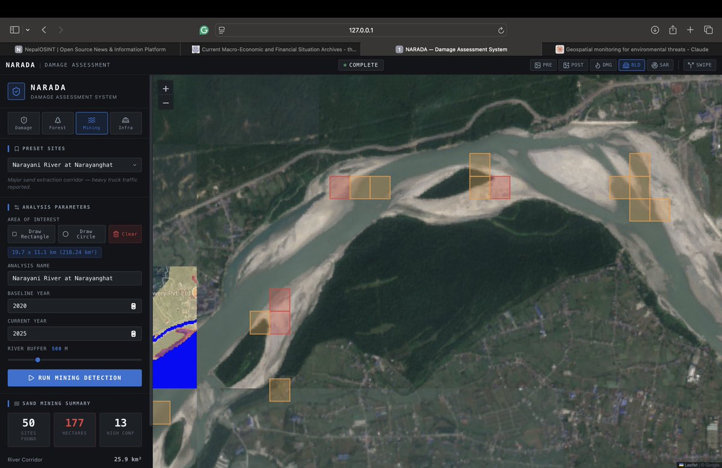Screen dimensions: 722x468
Task: Open a new browser tab
Action: [691, 30]
